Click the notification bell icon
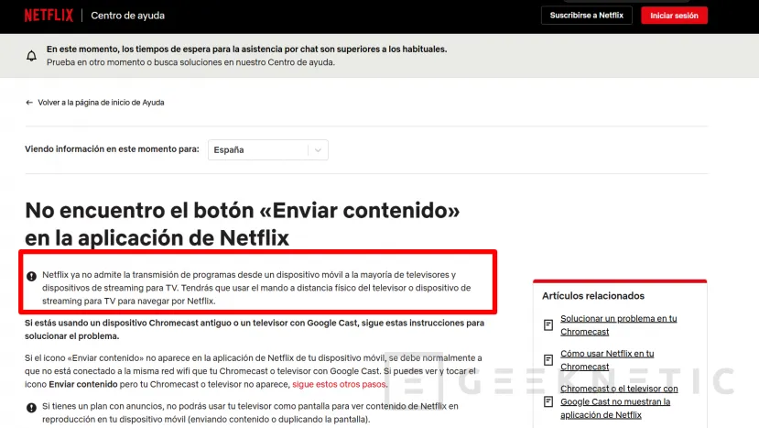The height and width of the screenshot is (428, 759). pos(31,56)
